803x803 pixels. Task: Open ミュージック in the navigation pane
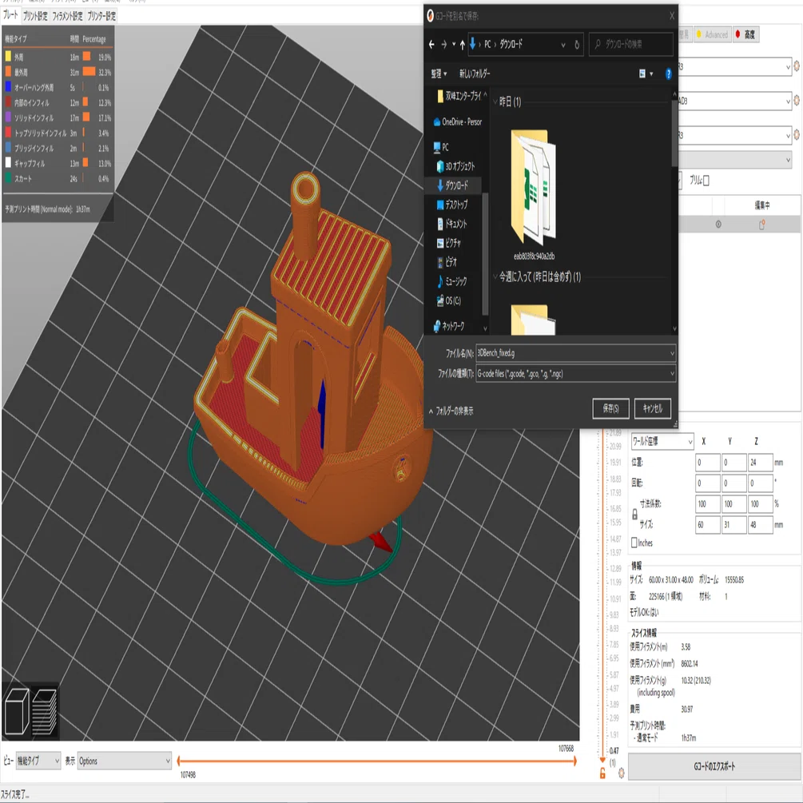(x=451, y=281)
